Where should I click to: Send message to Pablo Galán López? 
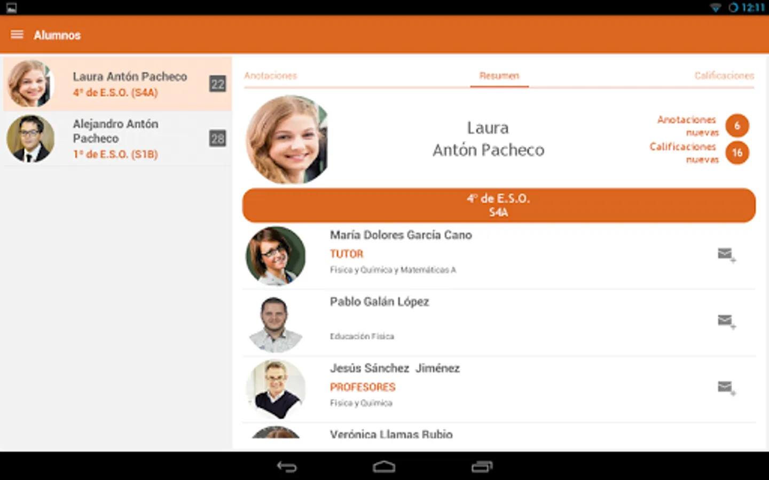(727, 322)
